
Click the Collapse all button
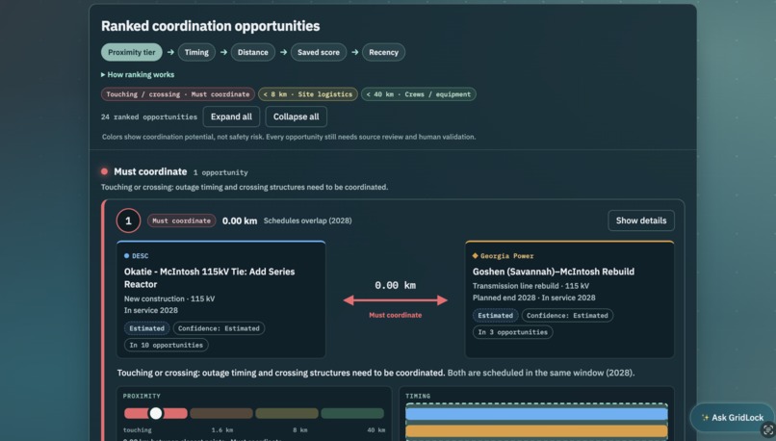pyautogui.click(x=296, y=117)
